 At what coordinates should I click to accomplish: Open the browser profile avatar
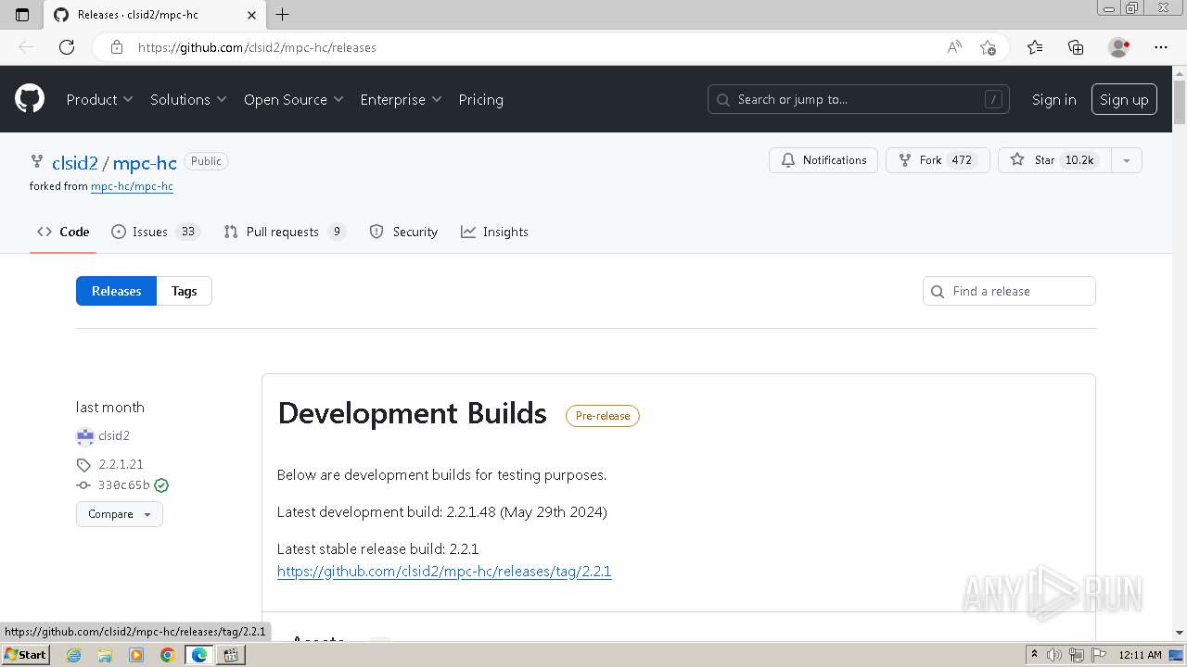coord(1118,47)
